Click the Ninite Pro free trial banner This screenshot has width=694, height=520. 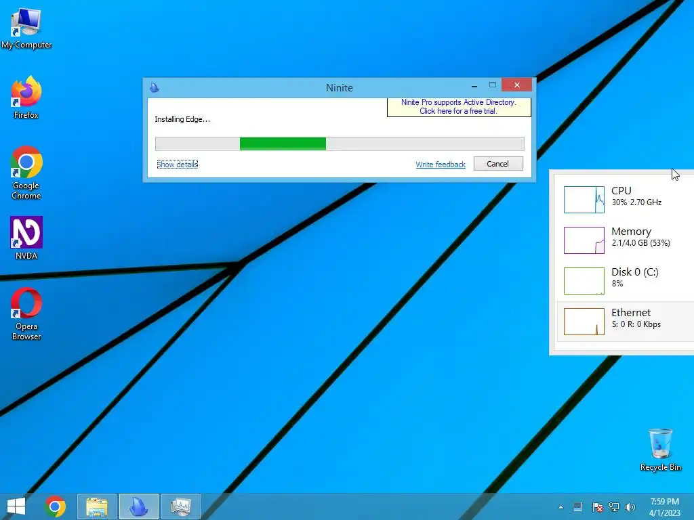pyautogui.click(x=459, y=106)
